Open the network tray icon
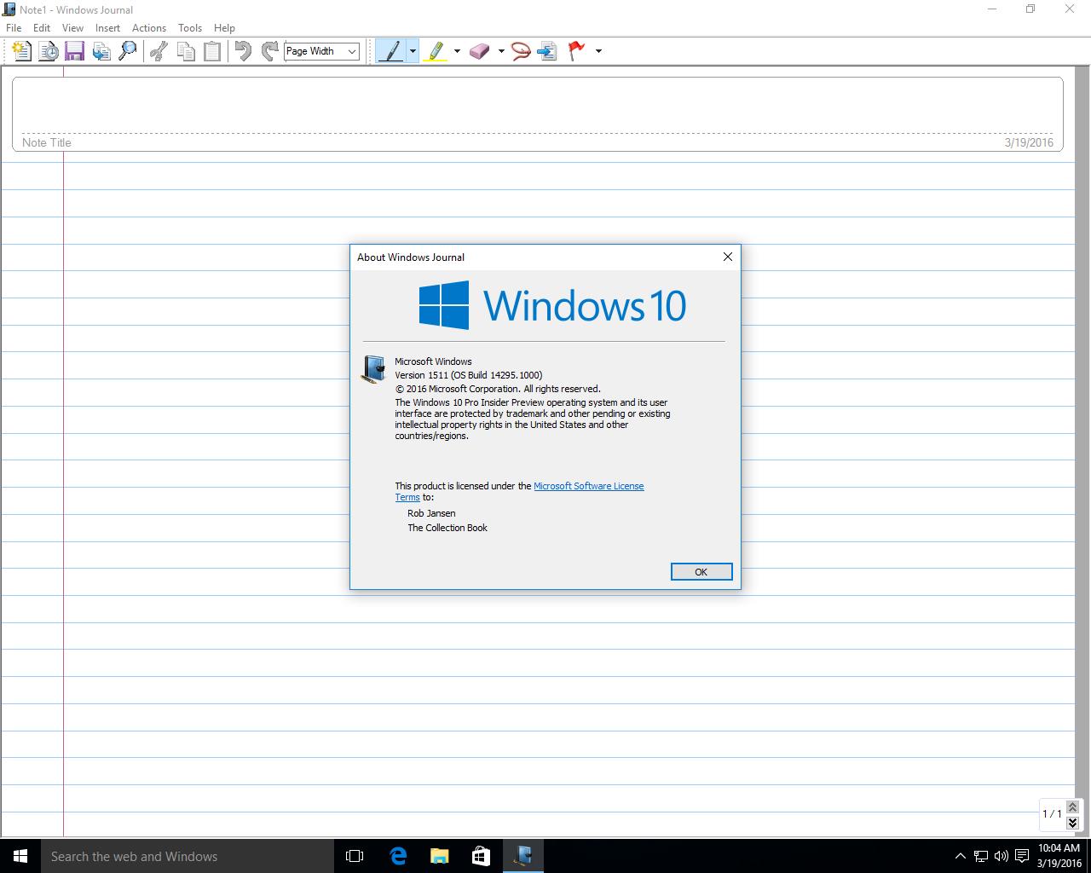The height and width of the screenshot is (873, 1091). click(x=981, y=856)
